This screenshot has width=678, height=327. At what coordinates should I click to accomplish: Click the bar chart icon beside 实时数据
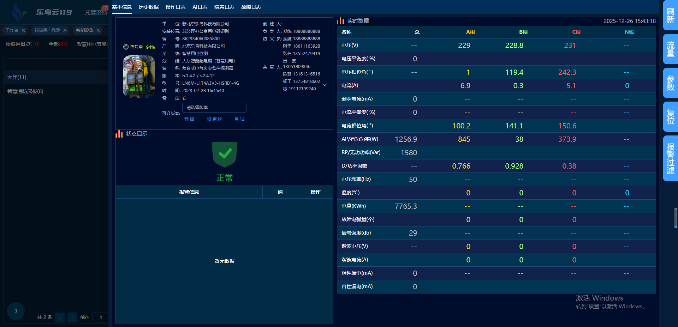[x=340, y=21]
